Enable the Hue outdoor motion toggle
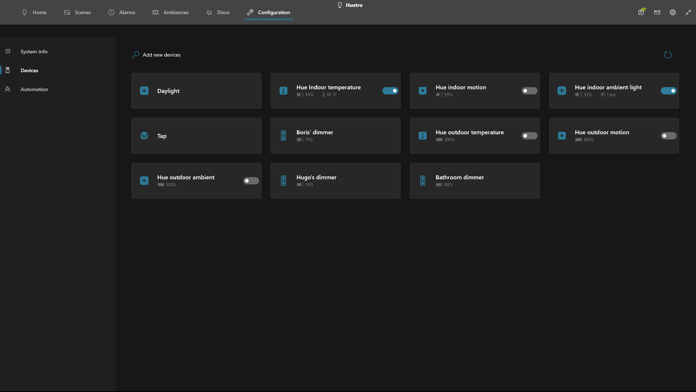This screenshot has height=392, width=696. click(x=668, y=136)
